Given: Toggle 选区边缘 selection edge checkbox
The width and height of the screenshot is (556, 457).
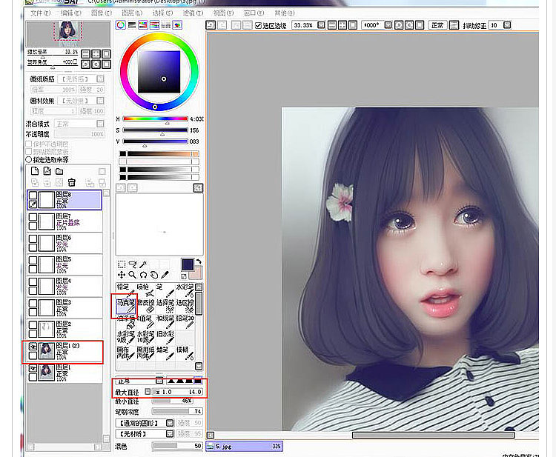Looking at the screenshot, I should pos(259,25).
